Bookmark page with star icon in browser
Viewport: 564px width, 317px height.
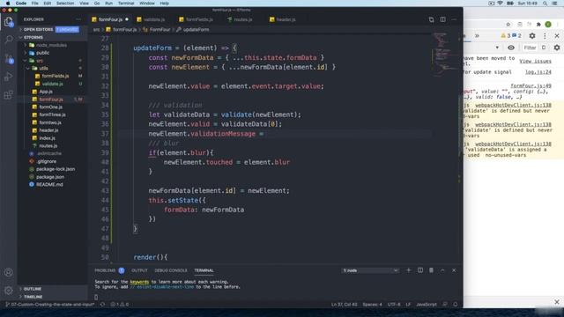508,25
